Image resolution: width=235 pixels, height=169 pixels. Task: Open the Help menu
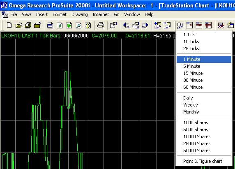coord(149,14)
